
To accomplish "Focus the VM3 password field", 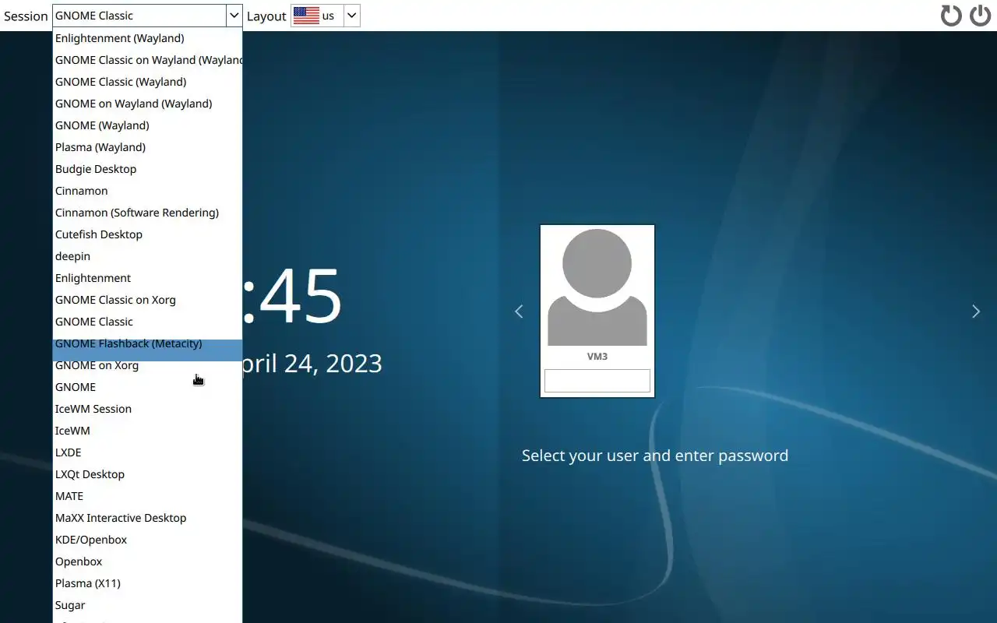I will 597,381.
